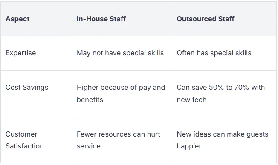Click the 'Often has special skills' cell
This screenshot has height=165, width=278.
coord(214,53)
